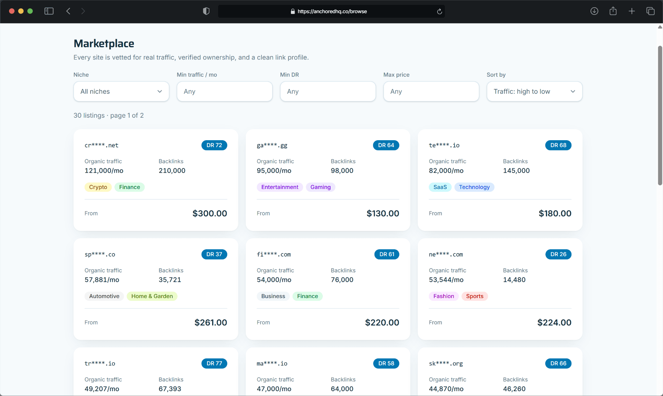Click the DR 37 badge
The image size is (663, 396).
click(214, 254)
